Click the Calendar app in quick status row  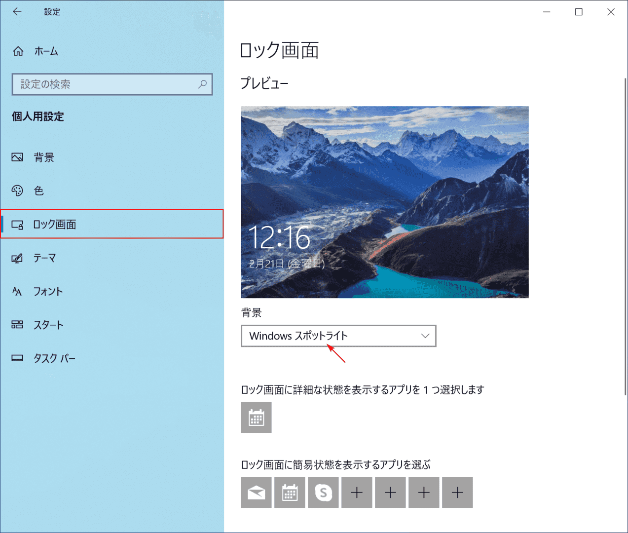(290, 493)
